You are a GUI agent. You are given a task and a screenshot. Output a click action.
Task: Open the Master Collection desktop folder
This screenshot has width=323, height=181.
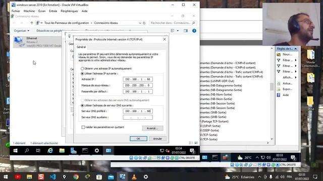click(311, 58)
